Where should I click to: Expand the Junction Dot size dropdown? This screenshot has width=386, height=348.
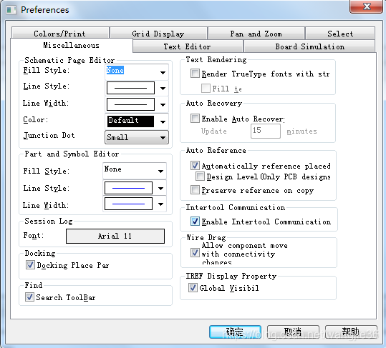click(x=137, y=137)
